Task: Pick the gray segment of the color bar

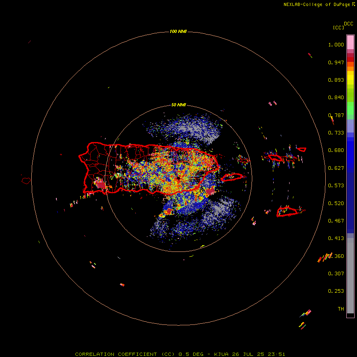Action: click(x=350, y=276)
